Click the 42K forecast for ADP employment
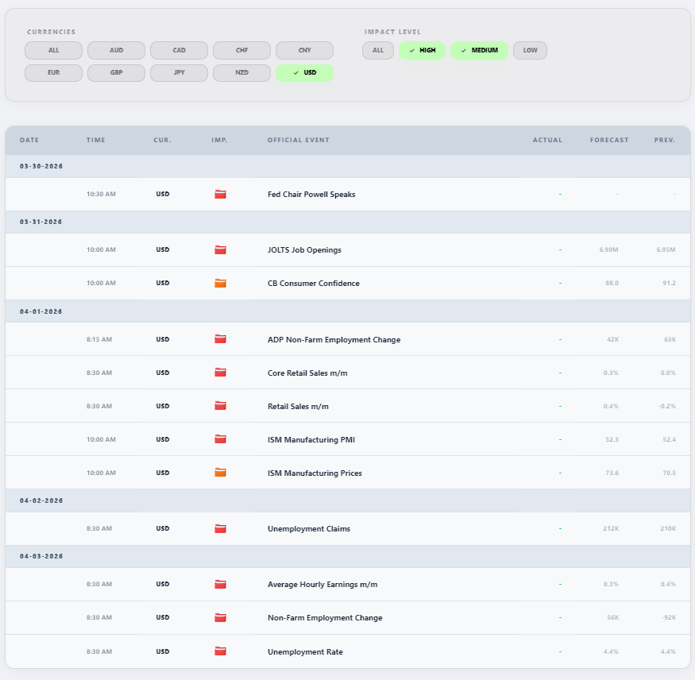Viewport: 695px width, 680px height. click(x=612, y=339)
